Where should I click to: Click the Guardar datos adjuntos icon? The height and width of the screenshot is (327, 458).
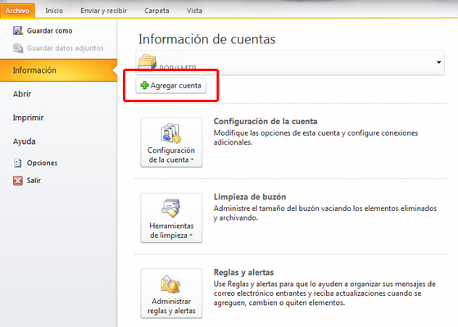[x=18, y=48]
